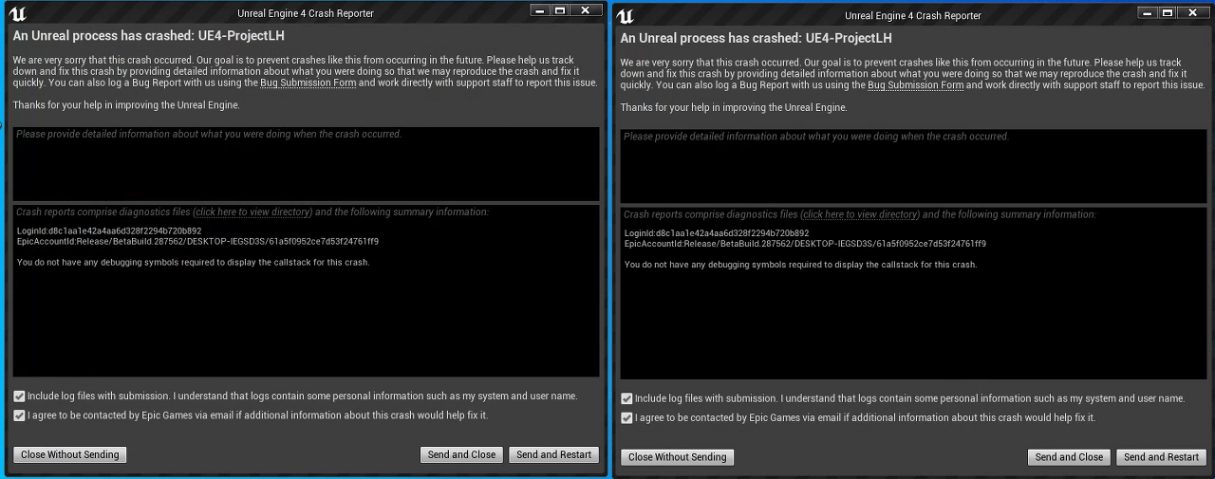Click the left window title bar text
This screenshot has height=479, width=1215.
click(x=306, y=13)
